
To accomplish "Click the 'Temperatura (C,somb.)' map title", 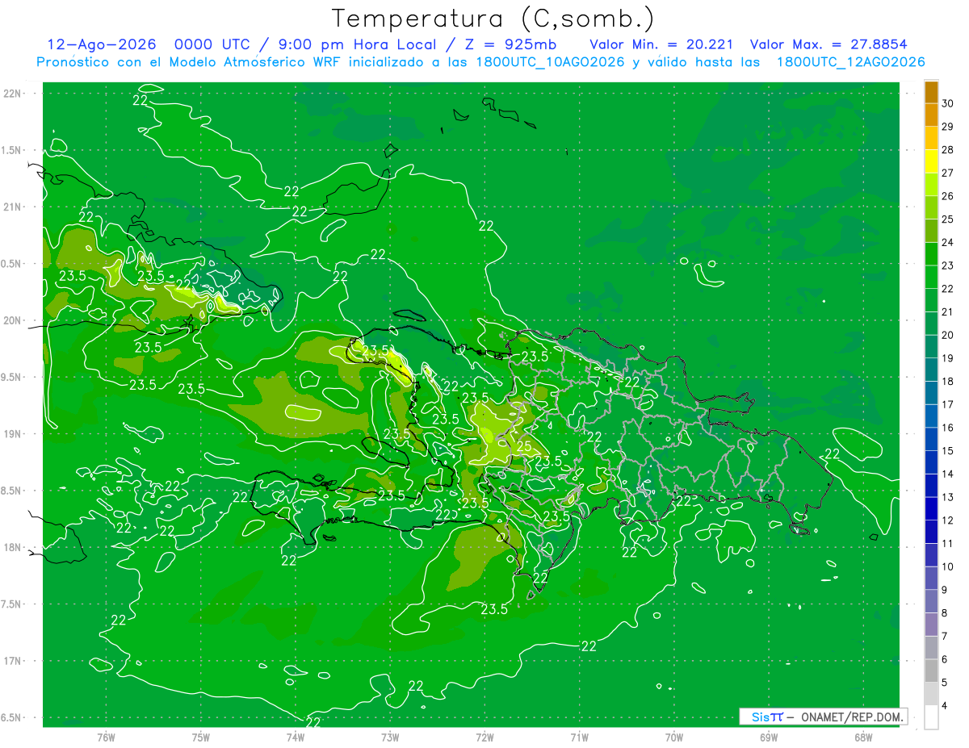I will point(493,19).
